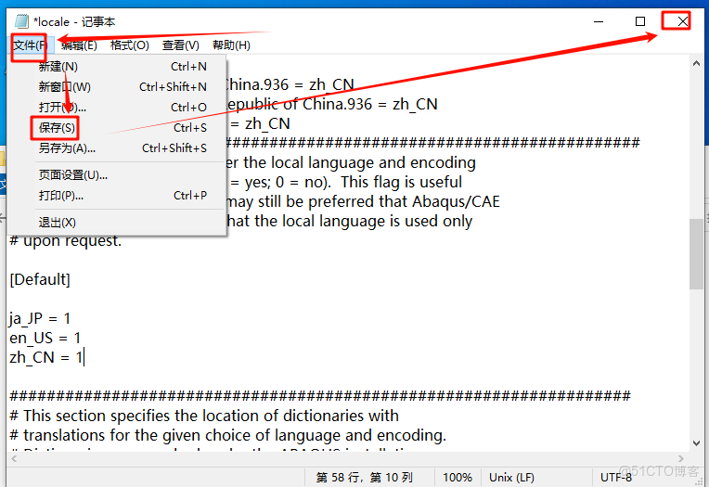Click the '[Default]' section header text
The height and width of the screenshot is (487, 709).
coord(40,279)
